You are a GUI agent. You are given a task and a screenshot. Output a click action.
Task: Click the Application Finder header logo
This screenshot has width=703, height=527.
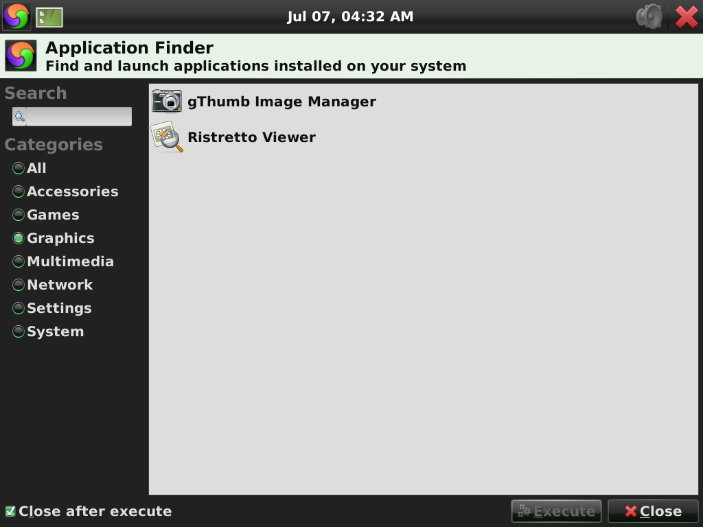21,56
